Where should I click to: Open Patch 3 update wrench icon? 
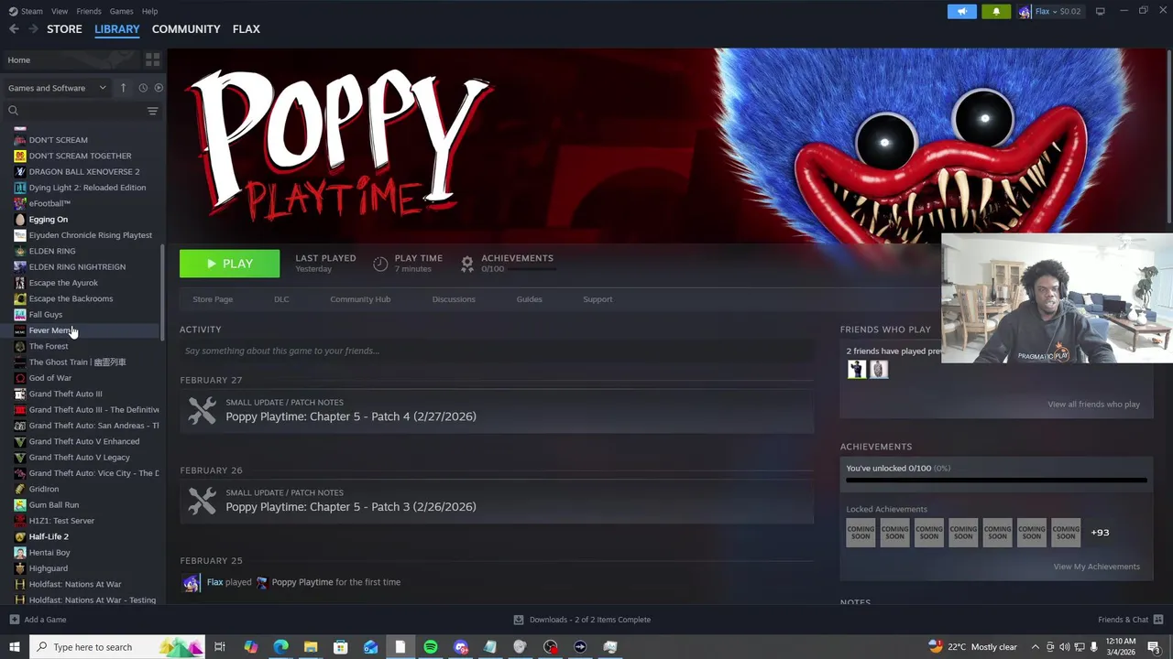pyautogui.click(x=202, y=501)
